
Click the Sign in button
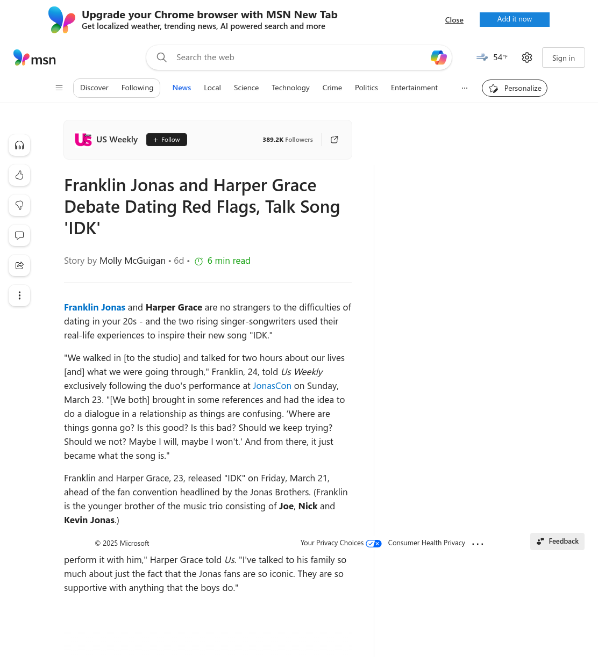563,58
